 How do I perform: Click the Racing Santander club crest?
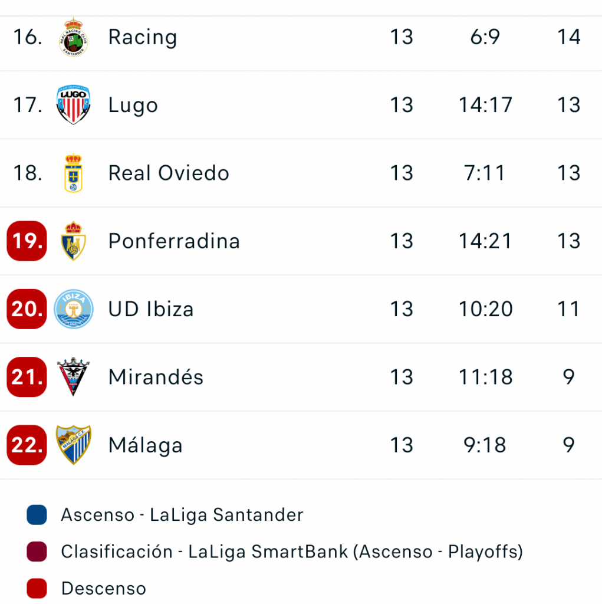[x=74, y=37]
